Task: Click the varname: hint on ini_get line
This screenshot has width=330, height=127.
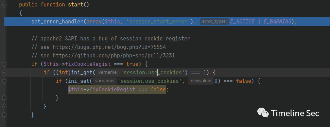Action: [108, 73]
